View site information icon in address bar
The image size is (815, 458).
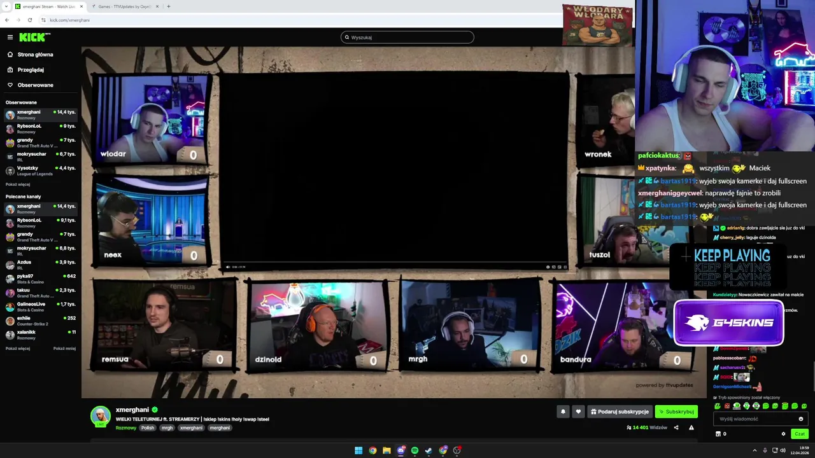pyautogui.click(x=43, y=20)
